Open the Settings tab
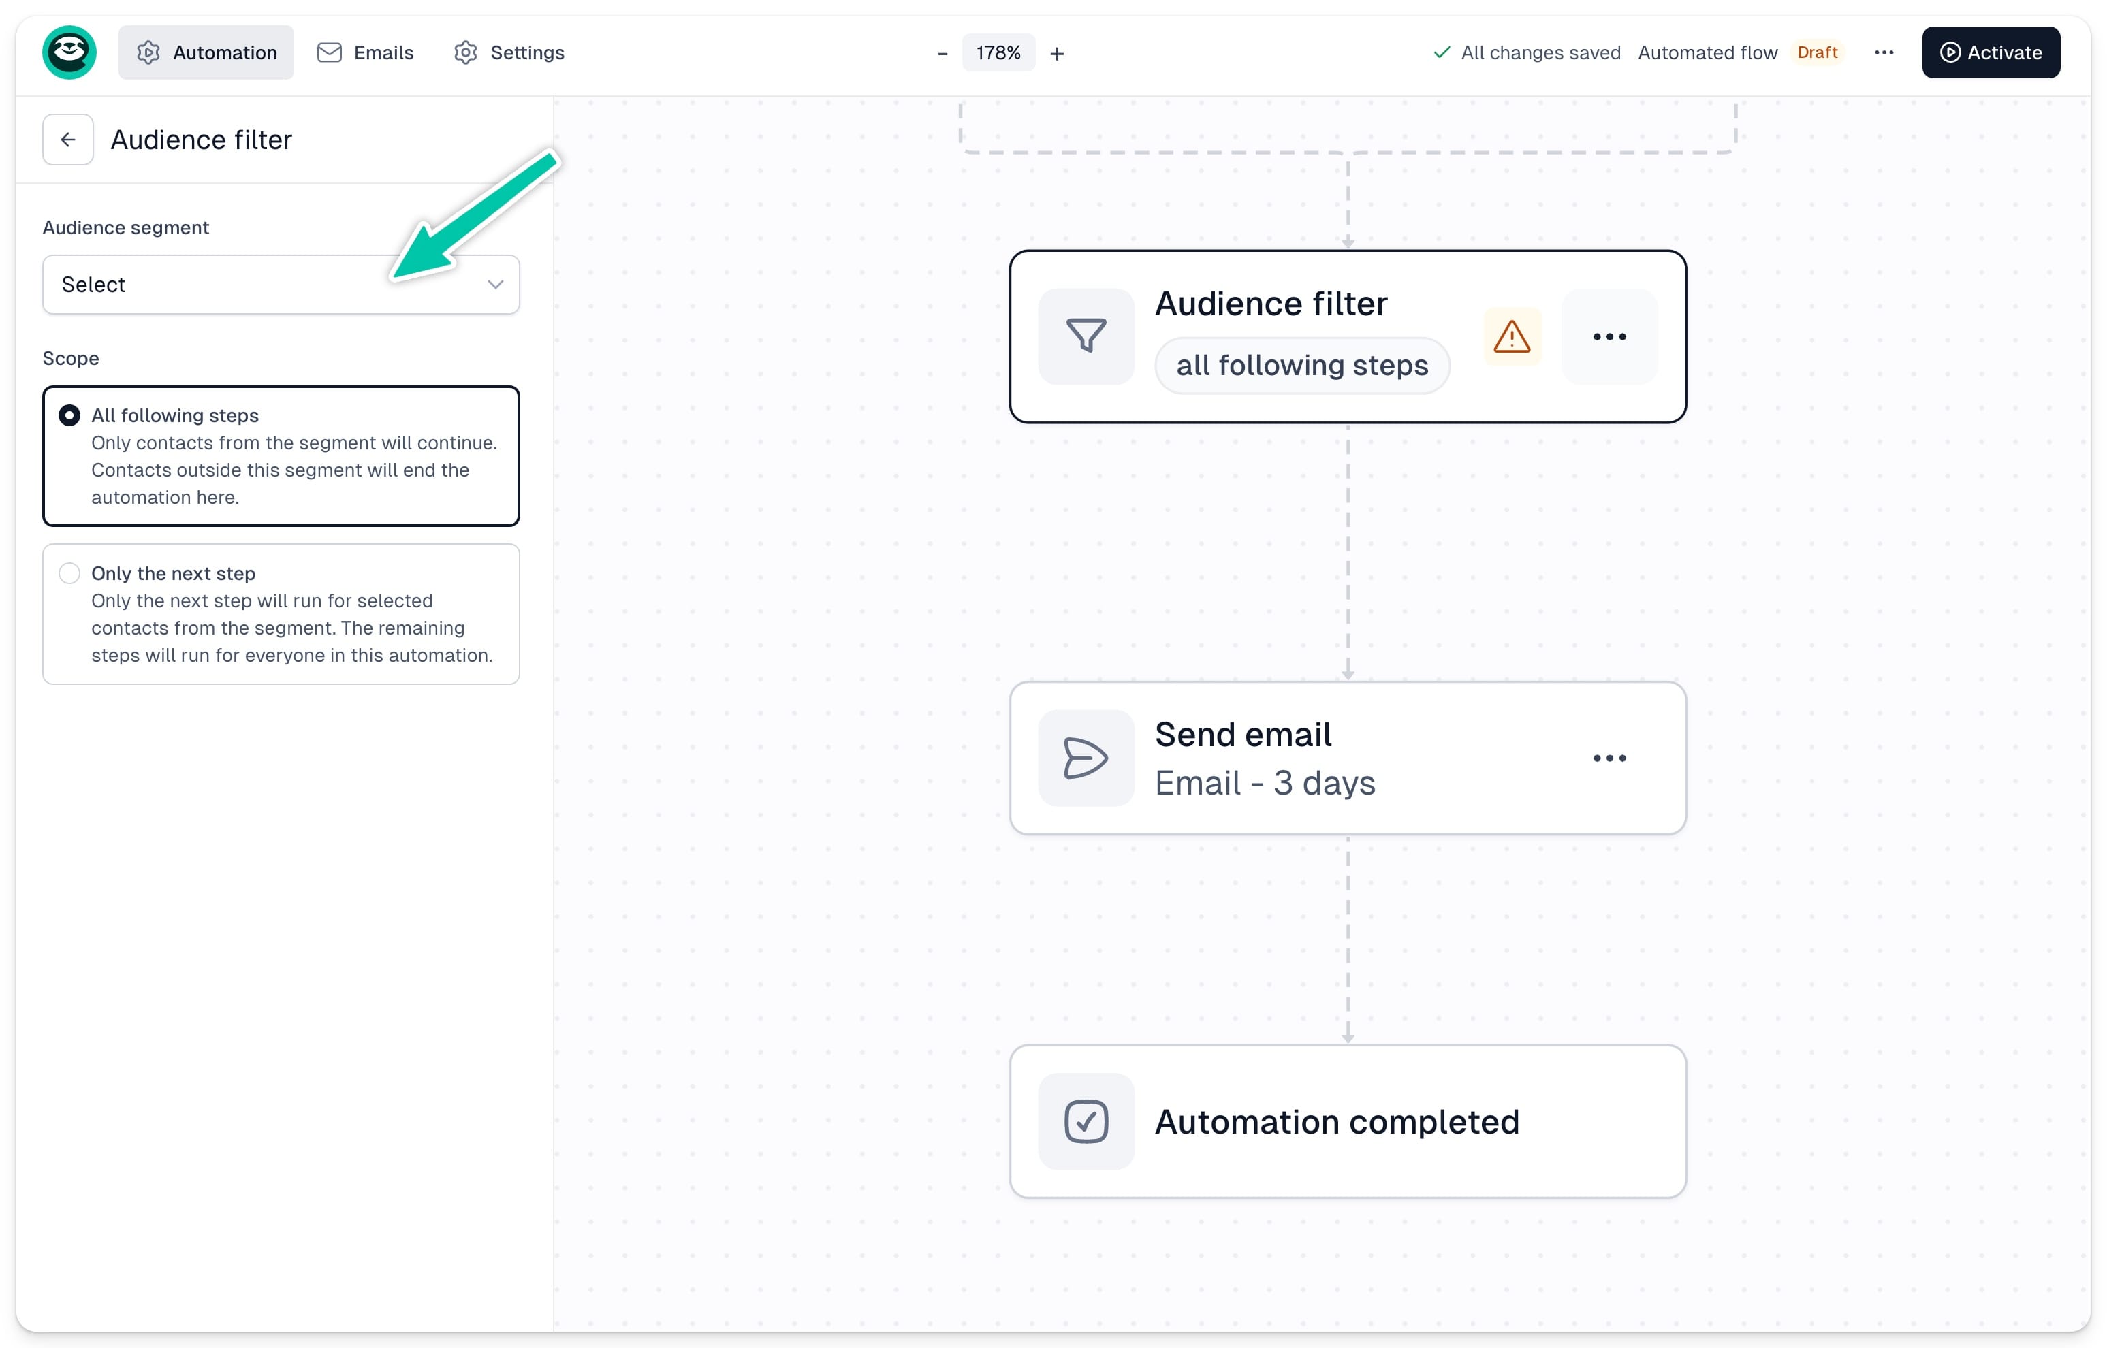The width and height of the screenshot is (2107, 1348). click(x=509, y=52)
